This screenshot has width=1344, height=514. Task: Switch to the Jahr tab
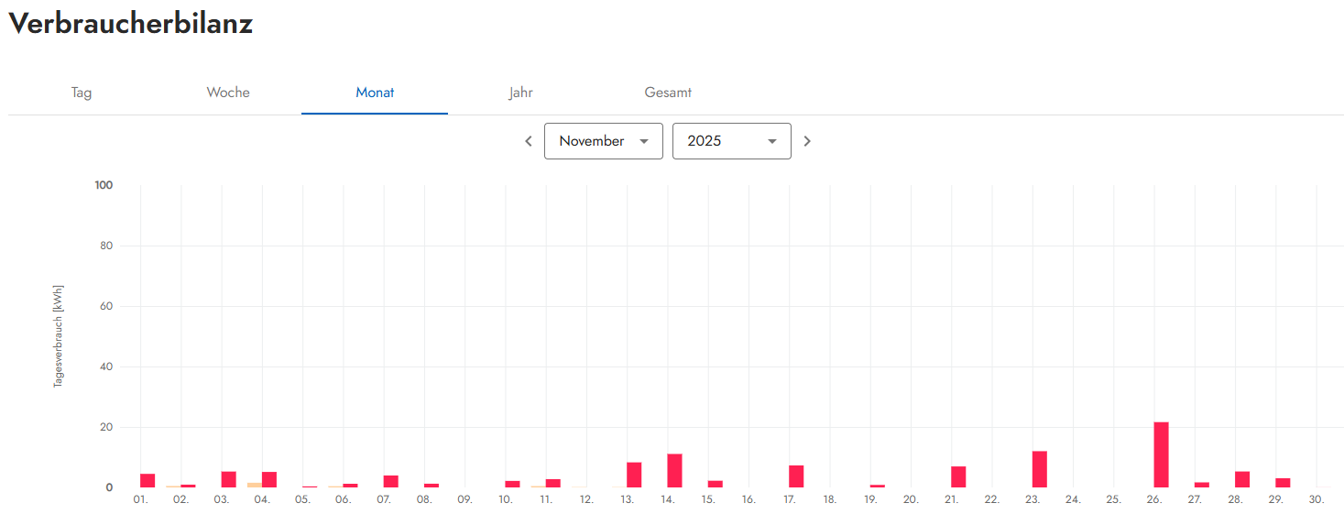pos(521,93)
